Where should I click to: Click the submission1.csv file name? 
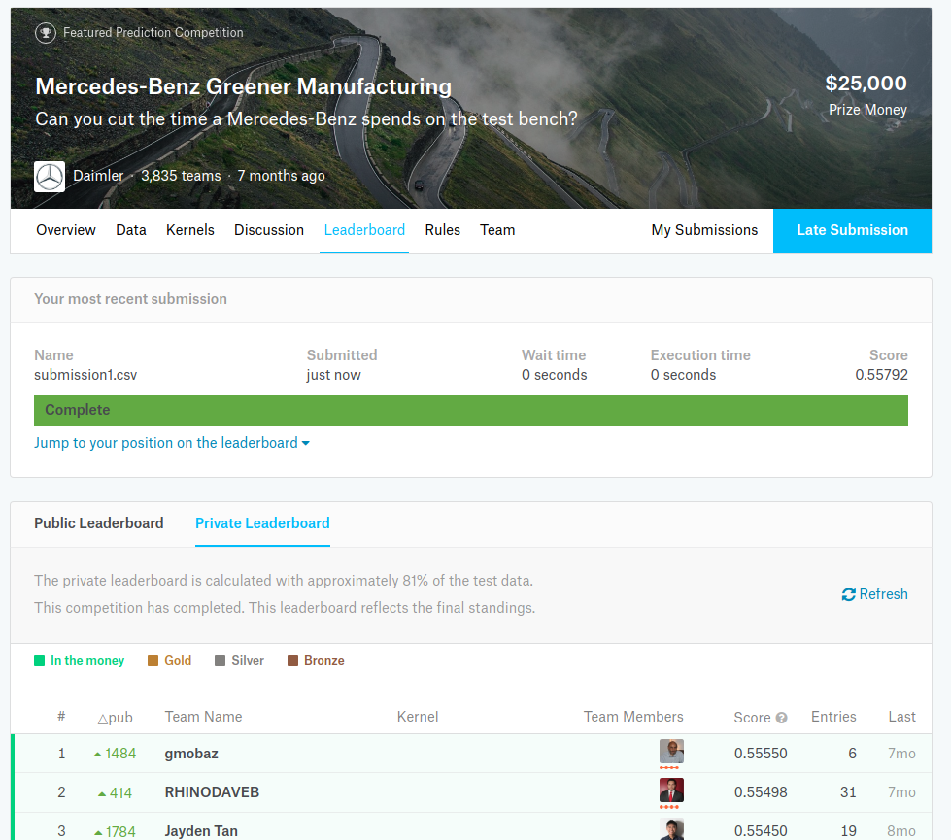tap(85, 375)
